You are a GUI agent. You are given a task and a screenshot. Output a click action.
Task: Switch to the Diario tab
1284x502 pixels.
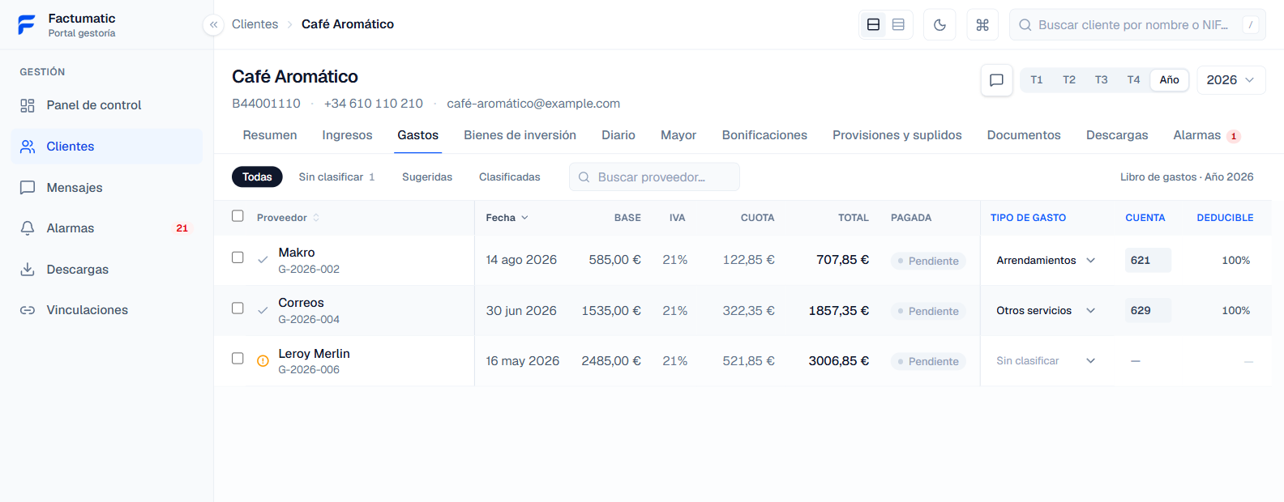tap(618, 135)
